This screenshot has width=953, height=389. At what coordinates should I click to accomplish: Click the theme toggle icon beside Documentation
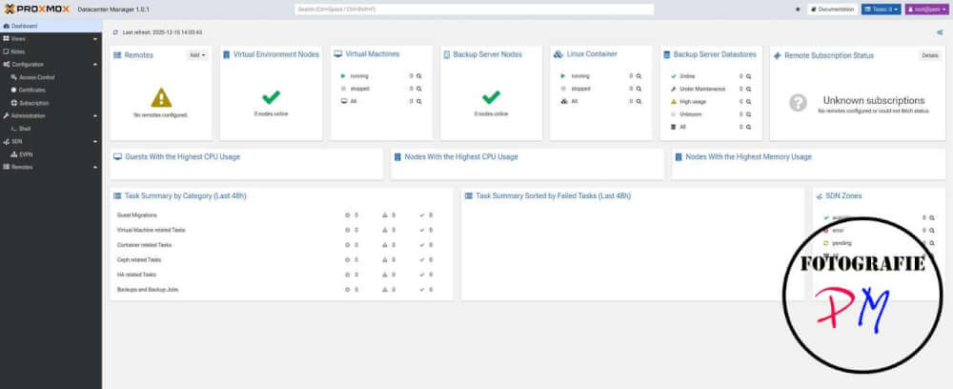point(798,10)
